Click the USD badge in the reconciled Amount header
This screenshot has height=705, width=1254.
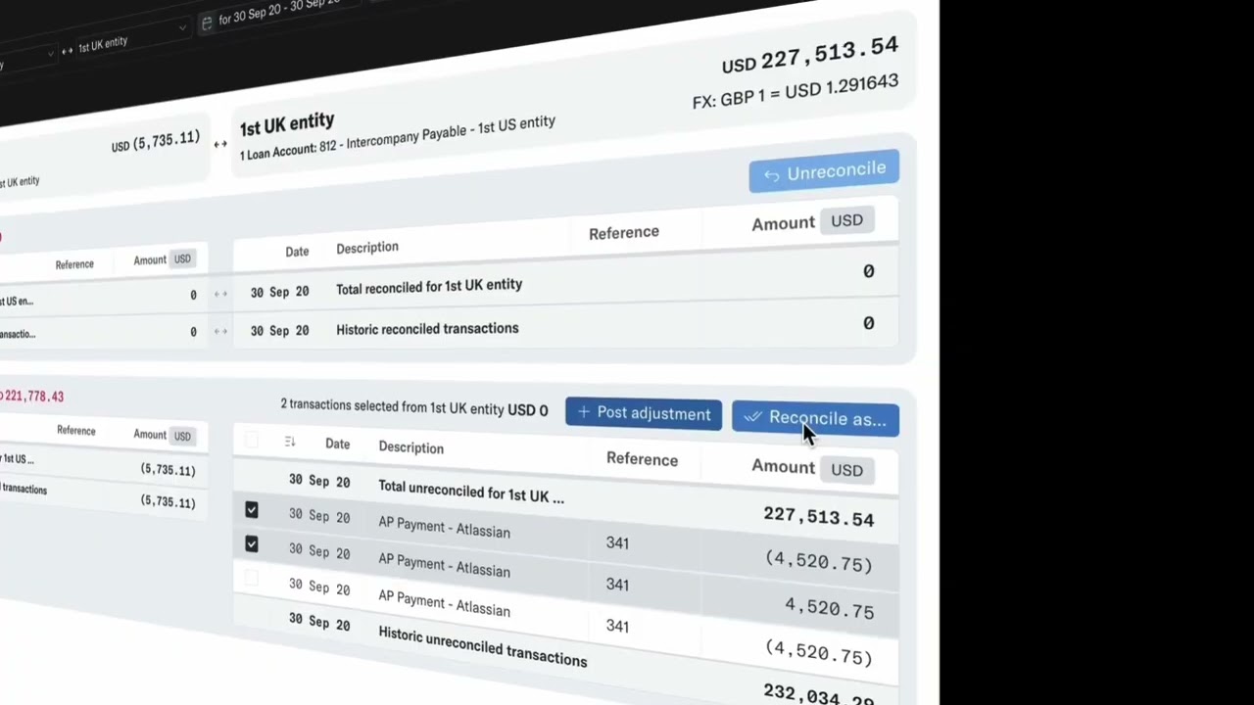point(847,220)
